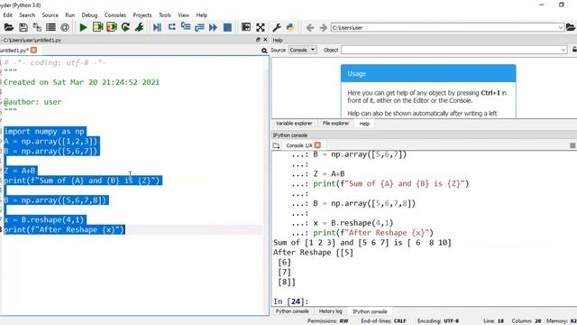Viewport: 577px width, 325px height.
Task: Open the PYTHONPATH manager icon
Action: pyautogui.click(x=290, y=27)
